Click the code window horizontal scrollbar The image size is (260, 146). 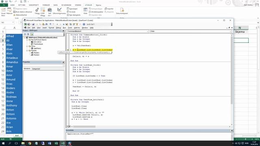(x=84, y=127)
